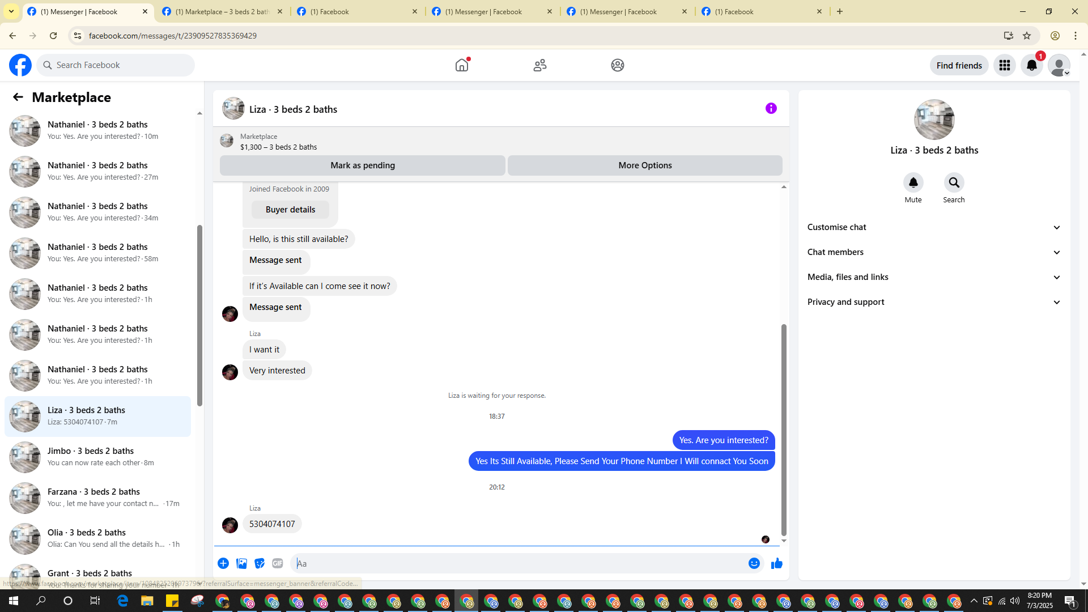The image size is (1088, 612).
Task: Open the sticker picker icon
Action: click(x=260, y=563)
